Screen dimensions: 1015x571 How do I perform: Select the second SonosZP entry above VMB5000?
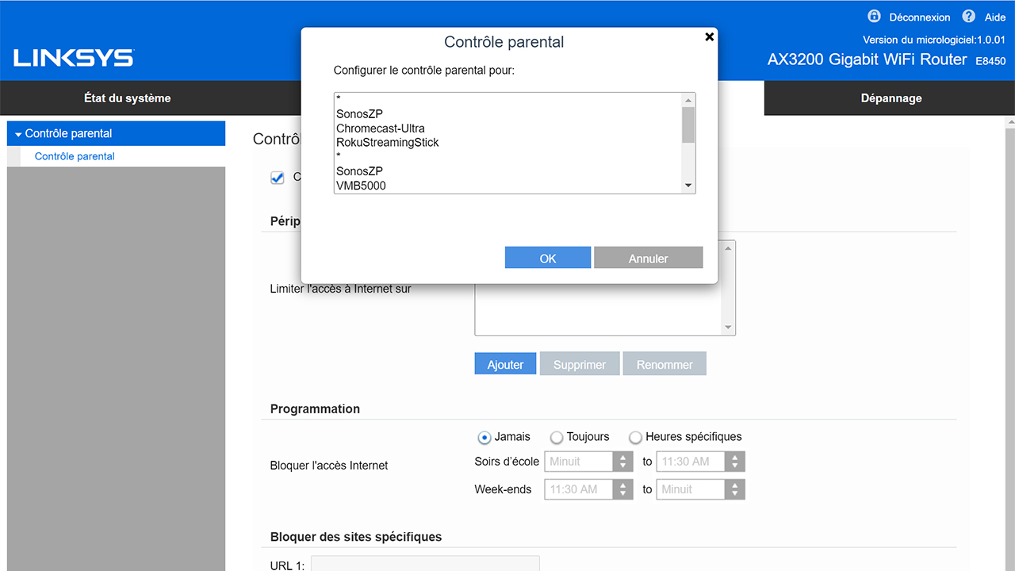[359, 171]
